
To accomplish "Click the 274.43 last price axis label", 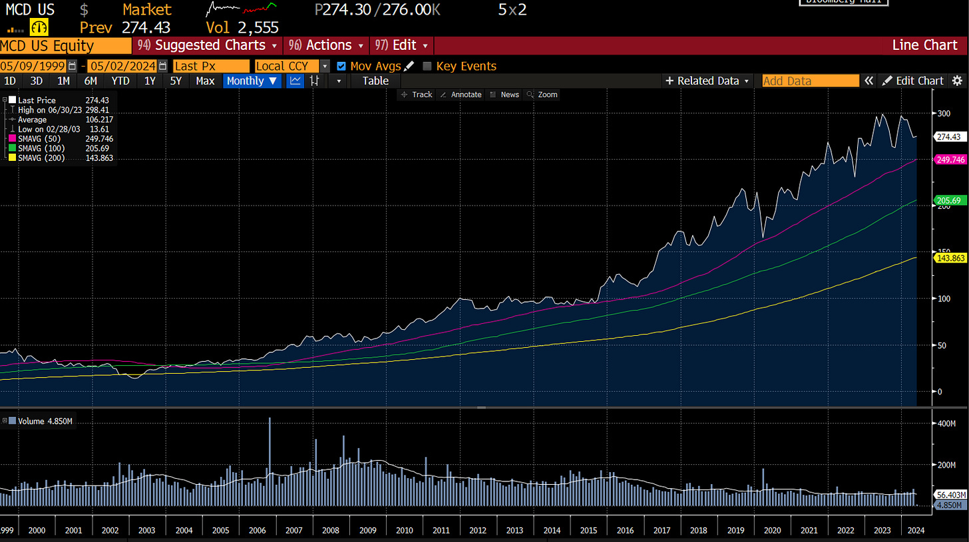I will pyautogui.click(x=950, y=136).
